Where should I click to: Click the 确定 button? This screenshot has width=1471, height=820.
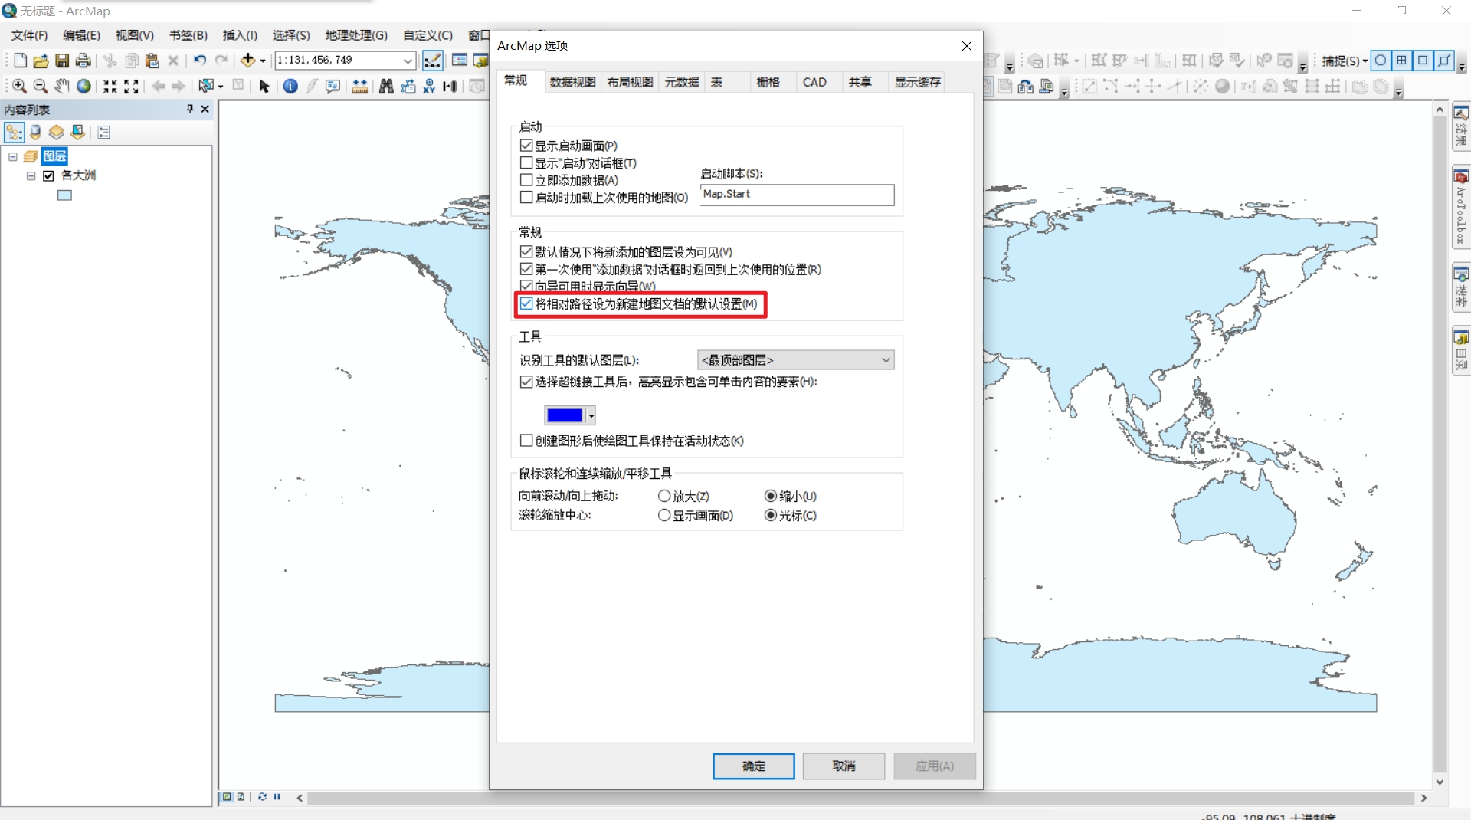[x=753, y=766]
